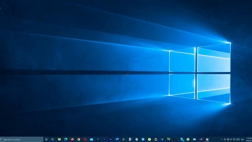Launch Opera browser from the taskbar
Screen dimensions: 252x142
pyautogui.click(x=85, y=139)
